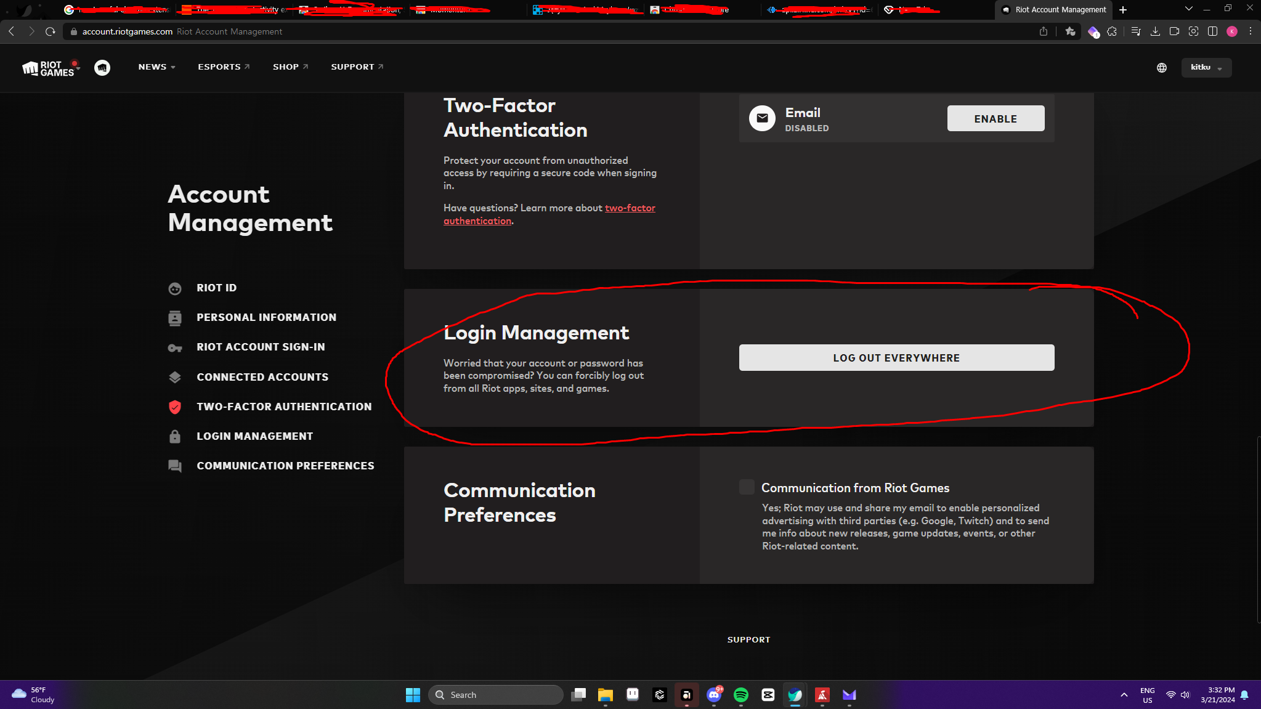Open the kitku account dropdown
The height and width of the screenshot is (709, 1261).
click(x=1205, y=68)
